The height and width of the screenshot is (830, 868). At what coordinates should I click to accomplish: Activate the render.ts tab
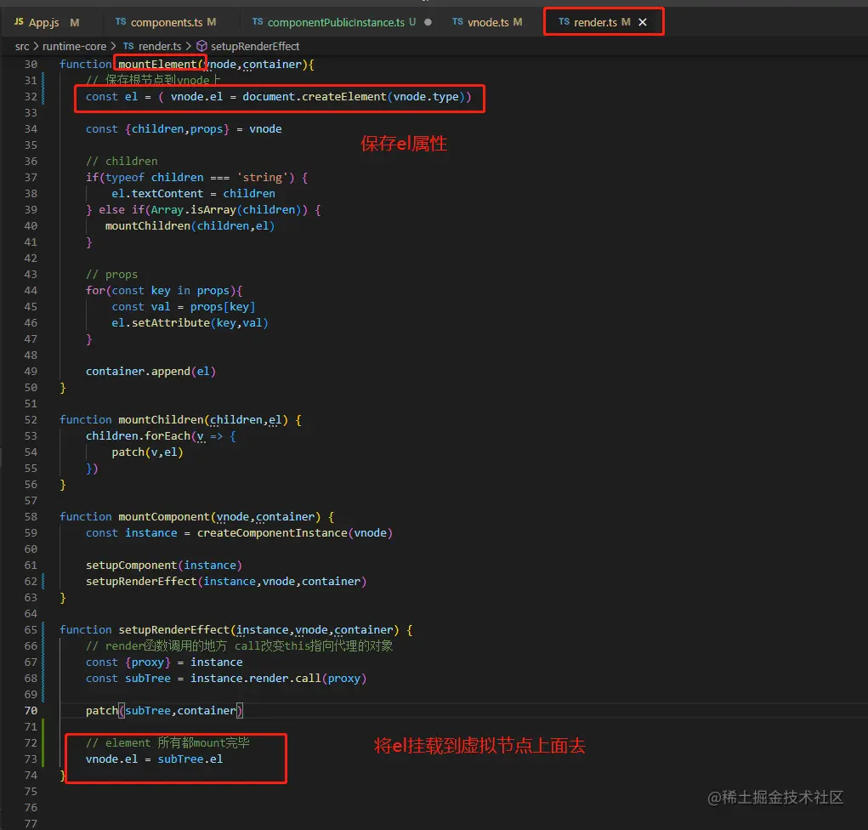tap(595, 22)
